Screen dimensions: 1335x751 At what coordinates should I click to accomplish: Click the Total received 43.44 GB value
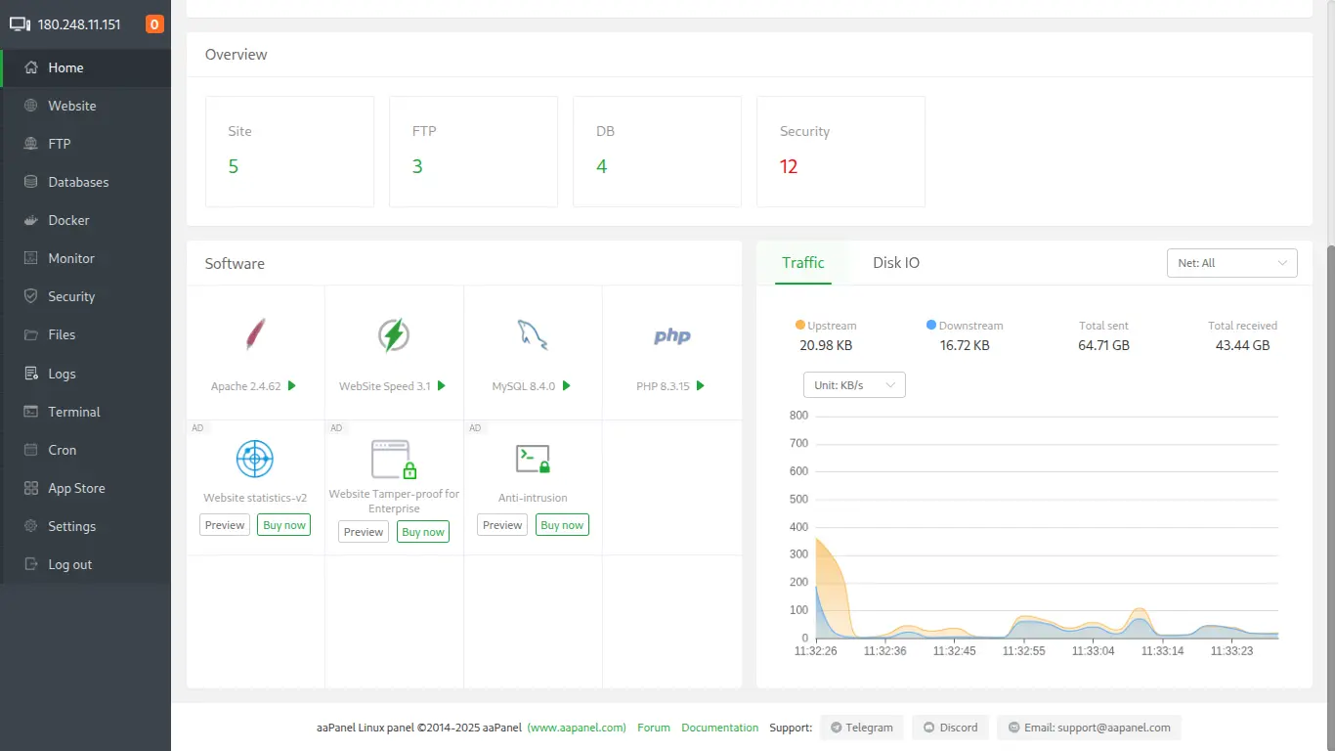(x=1243, y=345)
